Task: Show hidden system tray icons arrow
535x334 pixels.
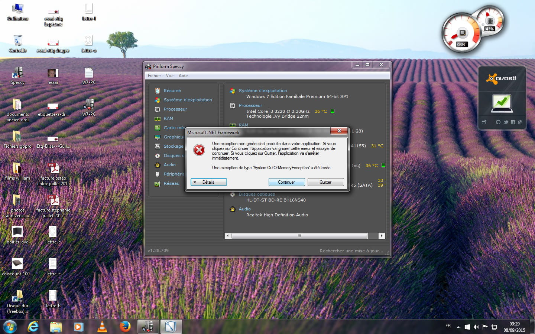Action: coord(458,327)
